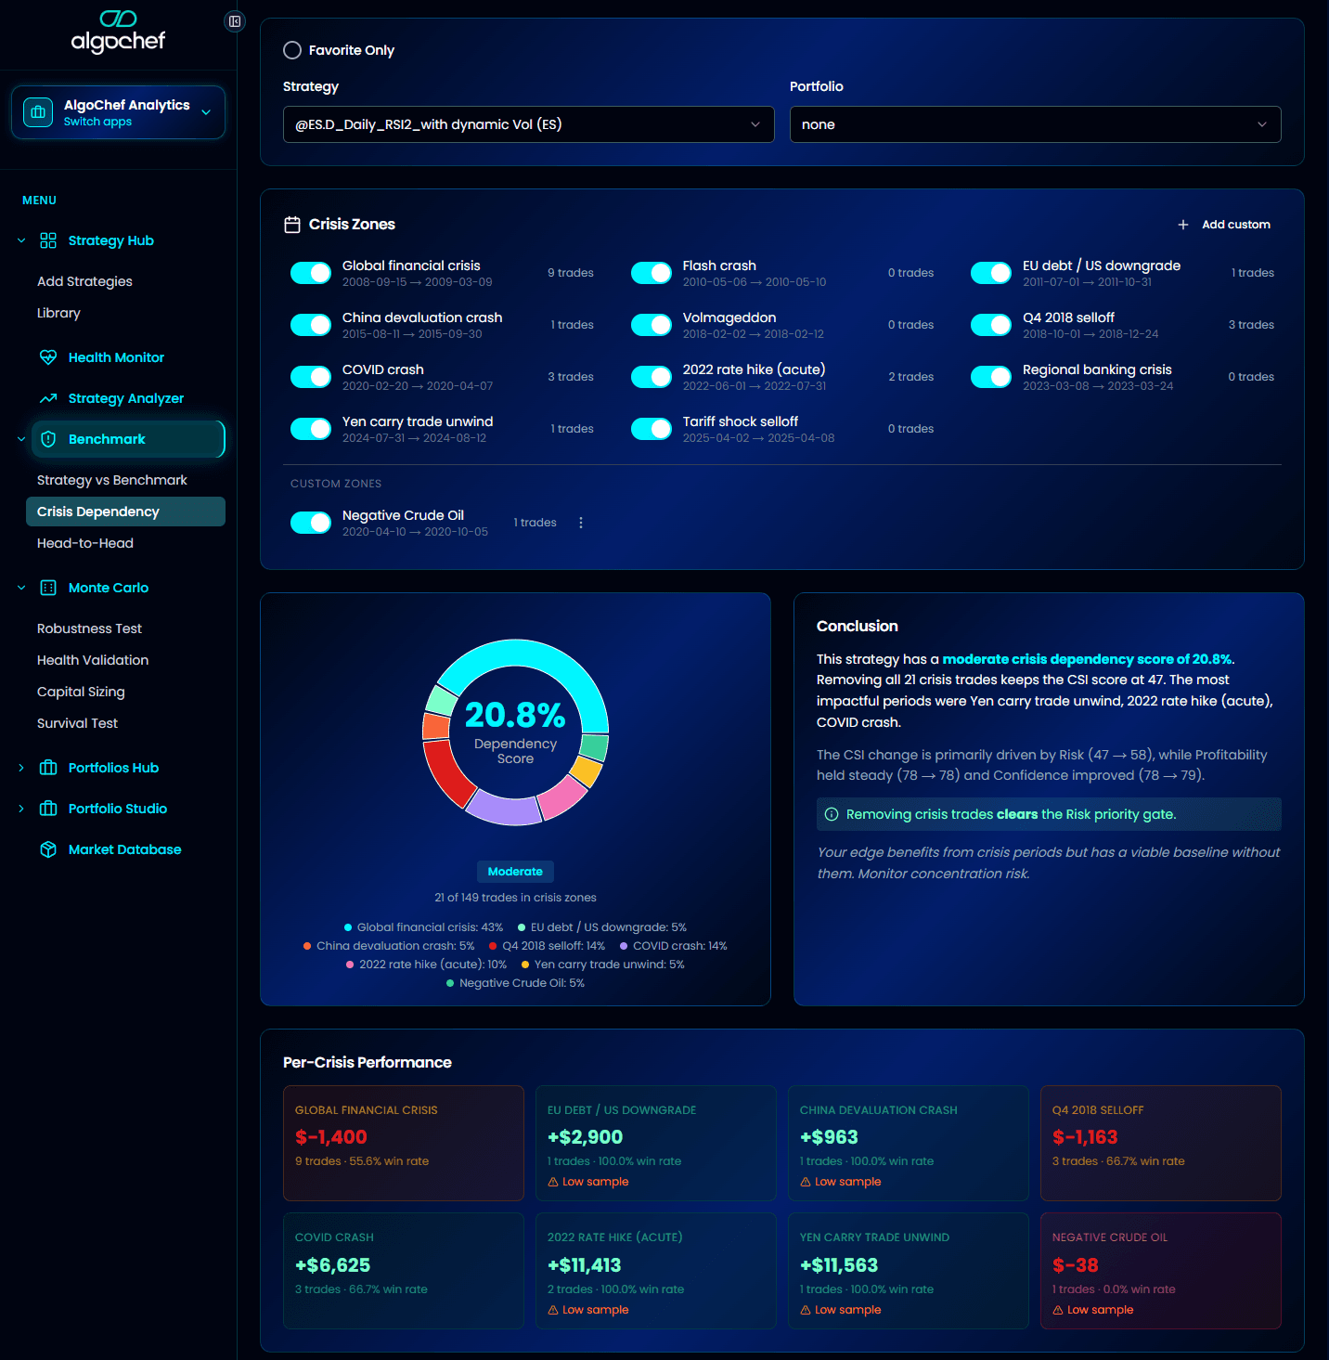Collapse the Strategy Hub section

[x=20, y=240]
